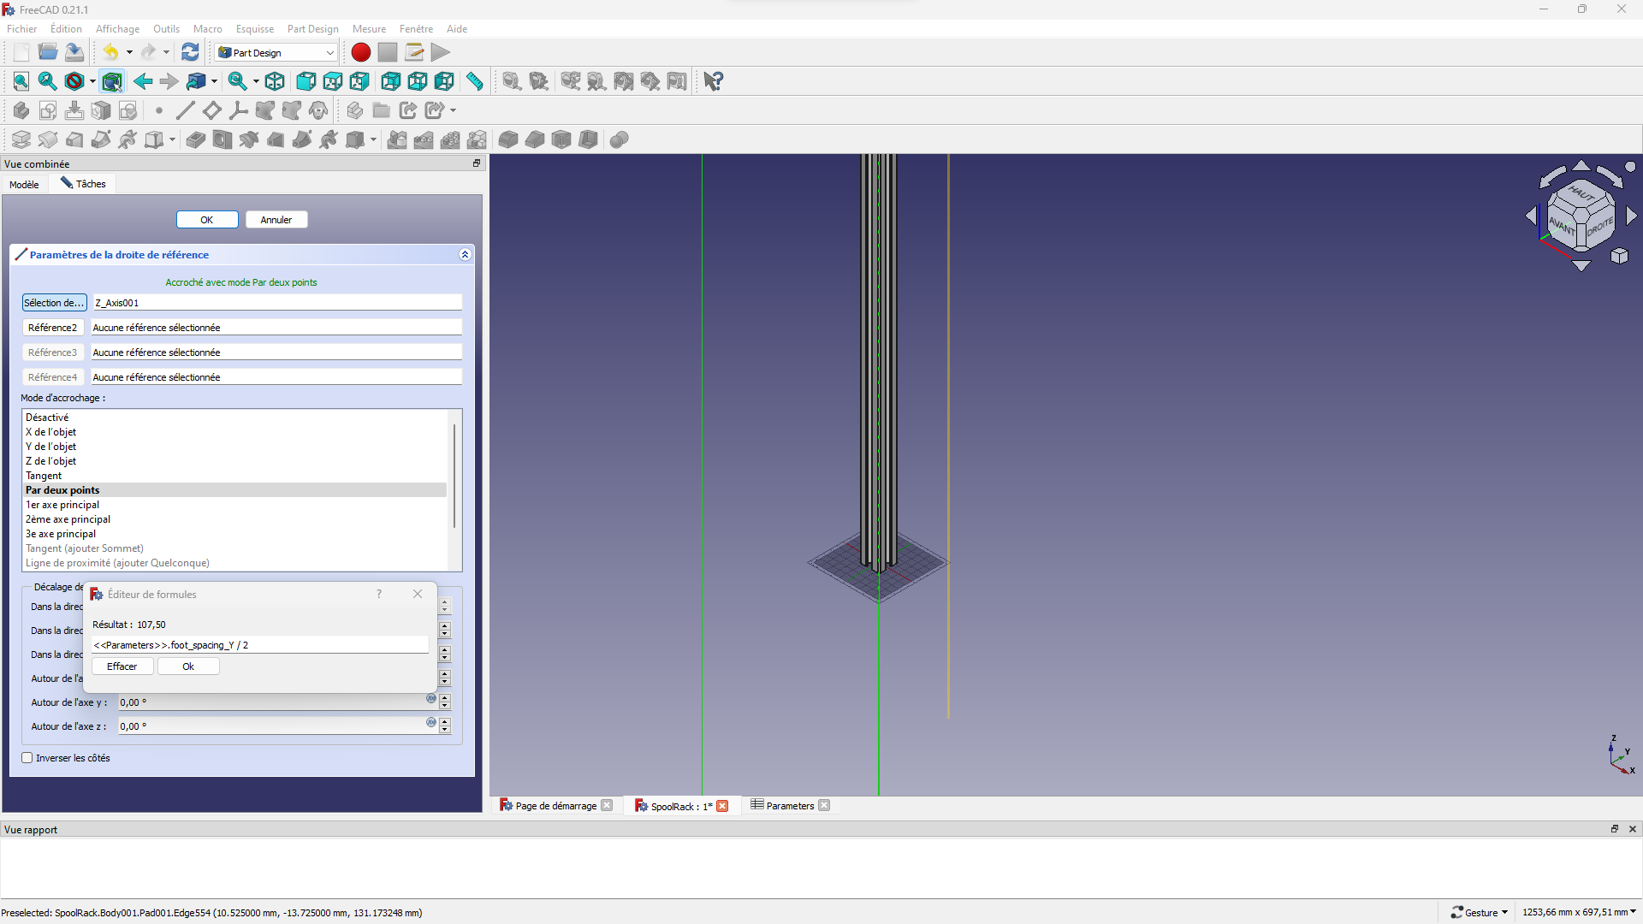Confirm the reference line with OK

point(206,219)
